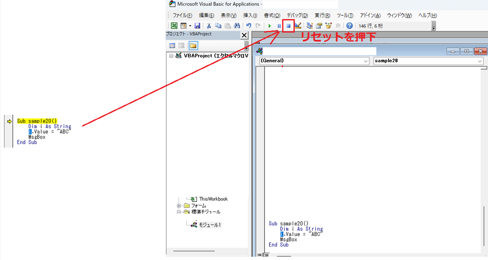Click 'Sub sample20()' line in code window
This screenshot has width=488, height=260.
pyautogui.click(x=288, y=224)
